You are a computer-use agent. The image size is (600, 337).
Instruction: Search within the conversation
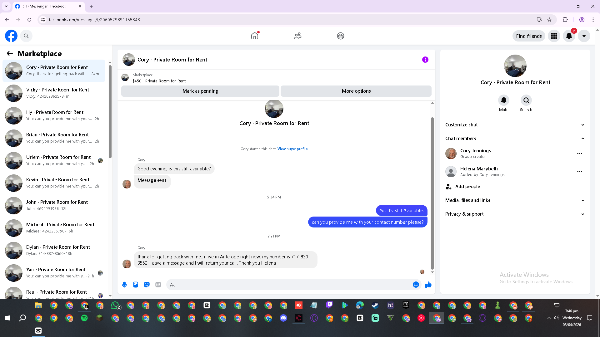pyautogui.click(x=526, y=100)
